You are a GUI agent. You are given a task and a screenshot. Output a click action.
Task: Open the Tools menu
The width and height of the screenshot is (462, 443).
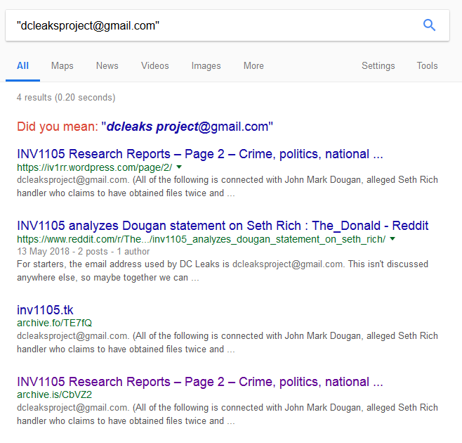tap(427, 66)
